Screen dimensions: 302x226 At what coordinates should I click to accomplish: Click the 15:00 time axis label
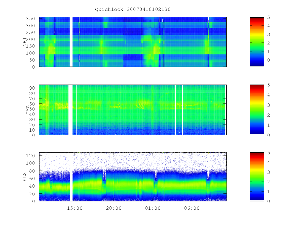[75, 208]
